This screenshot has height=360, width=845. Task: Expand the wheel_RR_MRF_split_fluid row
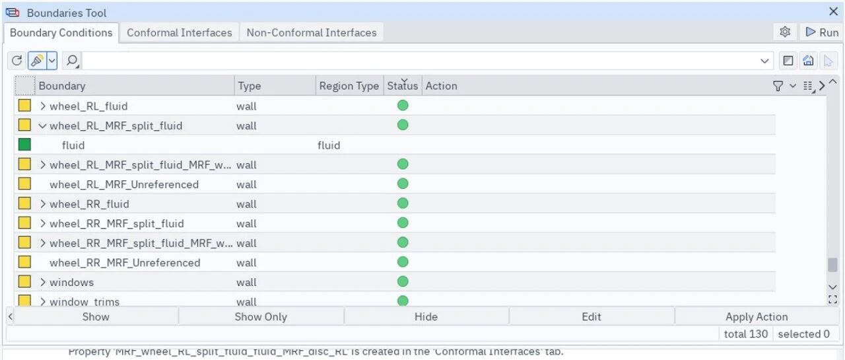pyautogui.click(x=43, y=223)
